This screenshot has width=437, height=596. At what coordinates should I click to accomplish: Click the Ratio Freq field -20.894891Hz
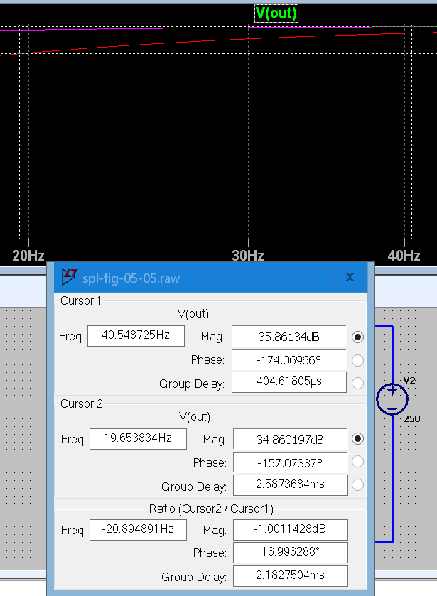(138, 529)
